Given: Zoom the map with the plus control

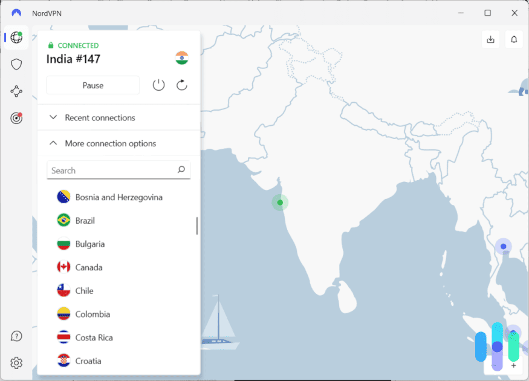Looking at the screenshot, I should 513,365.
